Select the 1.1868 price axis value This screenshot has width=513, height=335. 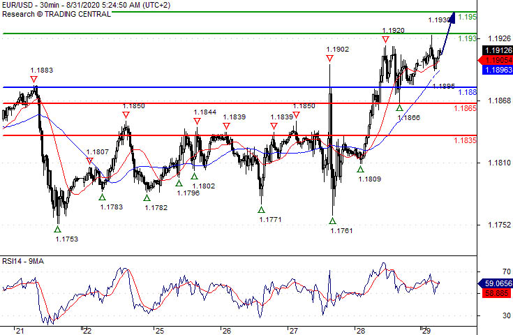click(499, 100)
